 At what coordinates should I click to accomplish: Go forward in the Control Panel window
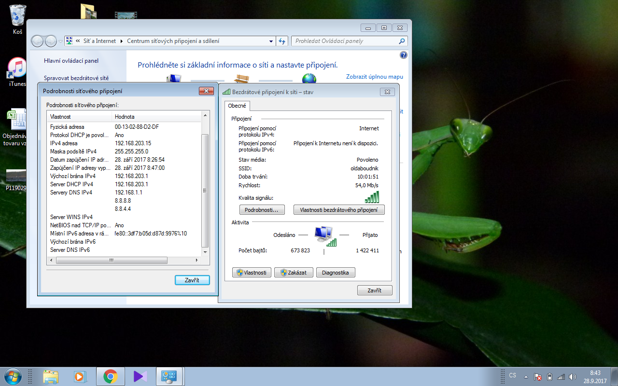click(x=51, y=41)
